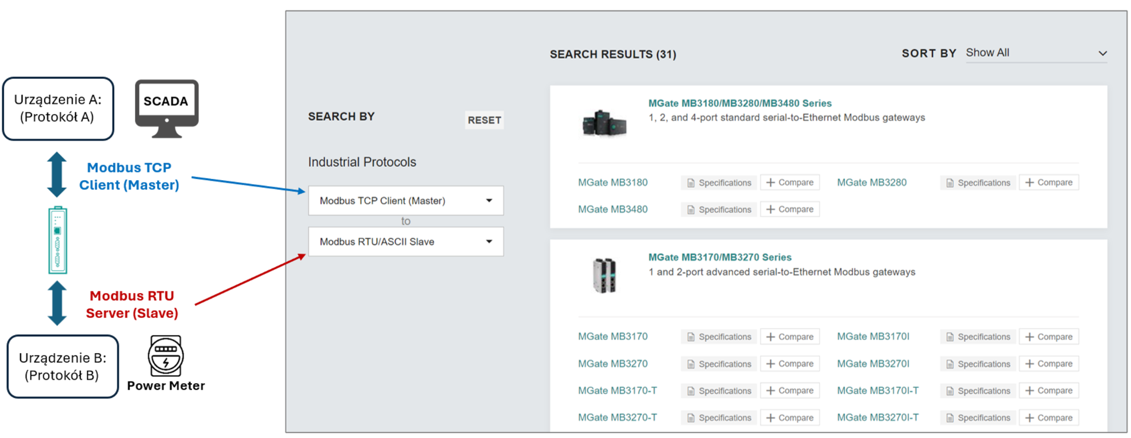1131x438 pixels.
Task: Open the MGate MB3170 product link
Action: point(613,337)
